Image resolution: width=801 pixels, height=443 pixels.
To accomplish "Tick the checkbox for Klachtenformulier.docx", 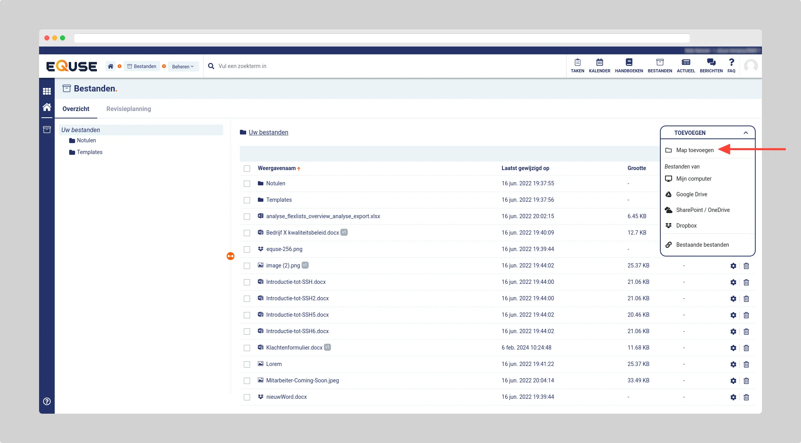I will [x=247, y=348].
